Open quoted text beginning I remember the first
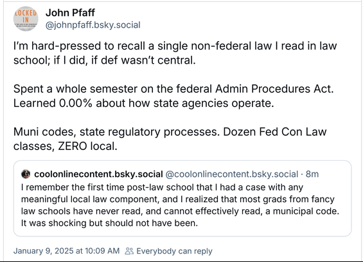 (180, 205)
